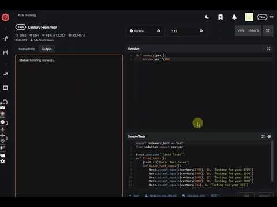
Task: Open the Codewars home logo
Action: [x=5, y=17]
